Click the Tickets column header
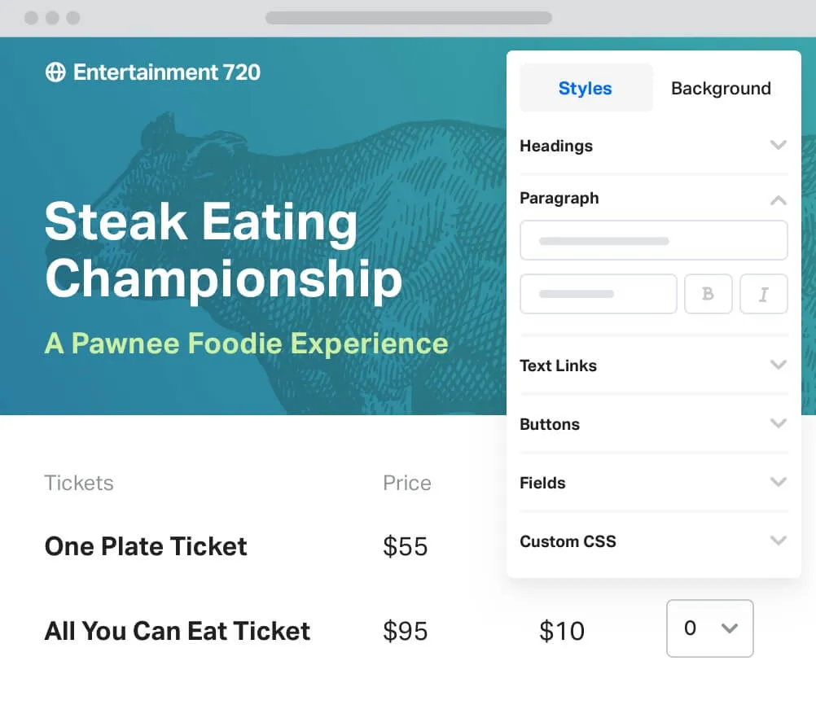Screen dimensions: 816x705 click(x=78, y=482)
